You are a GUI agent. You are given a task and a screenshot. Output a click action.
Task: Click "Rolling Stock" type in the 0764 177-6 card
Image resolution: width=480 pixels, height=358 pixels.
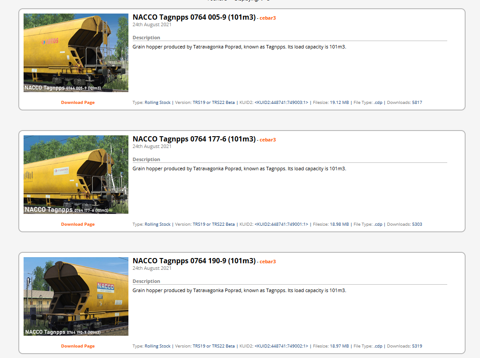click(157, 224)
